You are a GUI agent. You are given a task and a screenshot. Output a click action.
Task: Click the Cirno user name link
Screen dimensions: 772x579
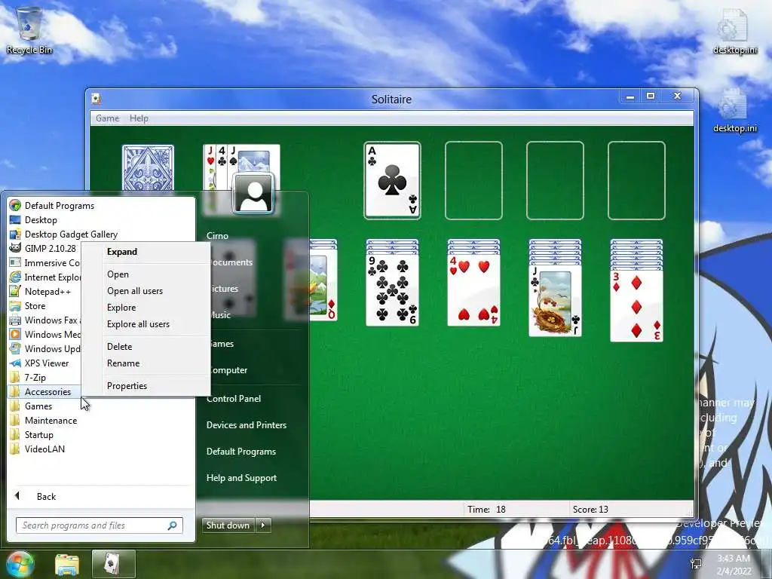tap(218, 236)
